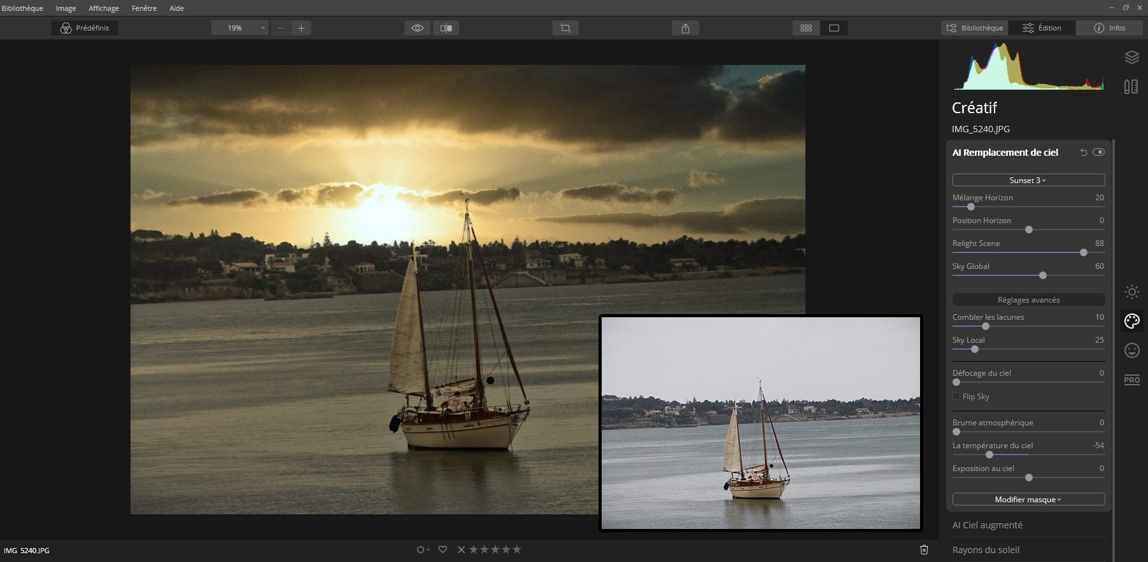Screen dimensions: 1148x562
Task: Open the Fenêtre menu
Action: point(144,8)
